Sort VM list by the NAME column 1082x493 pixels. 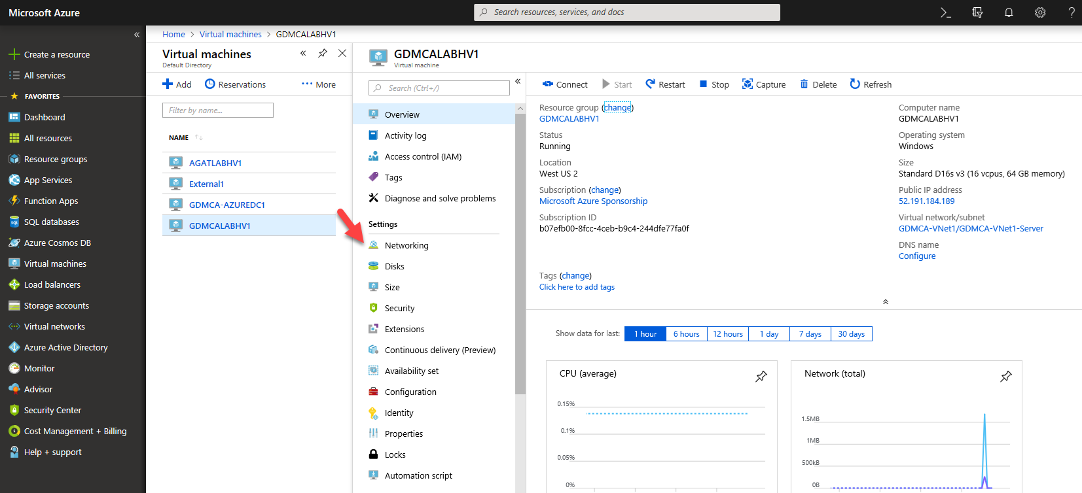(x=179, y=138)
